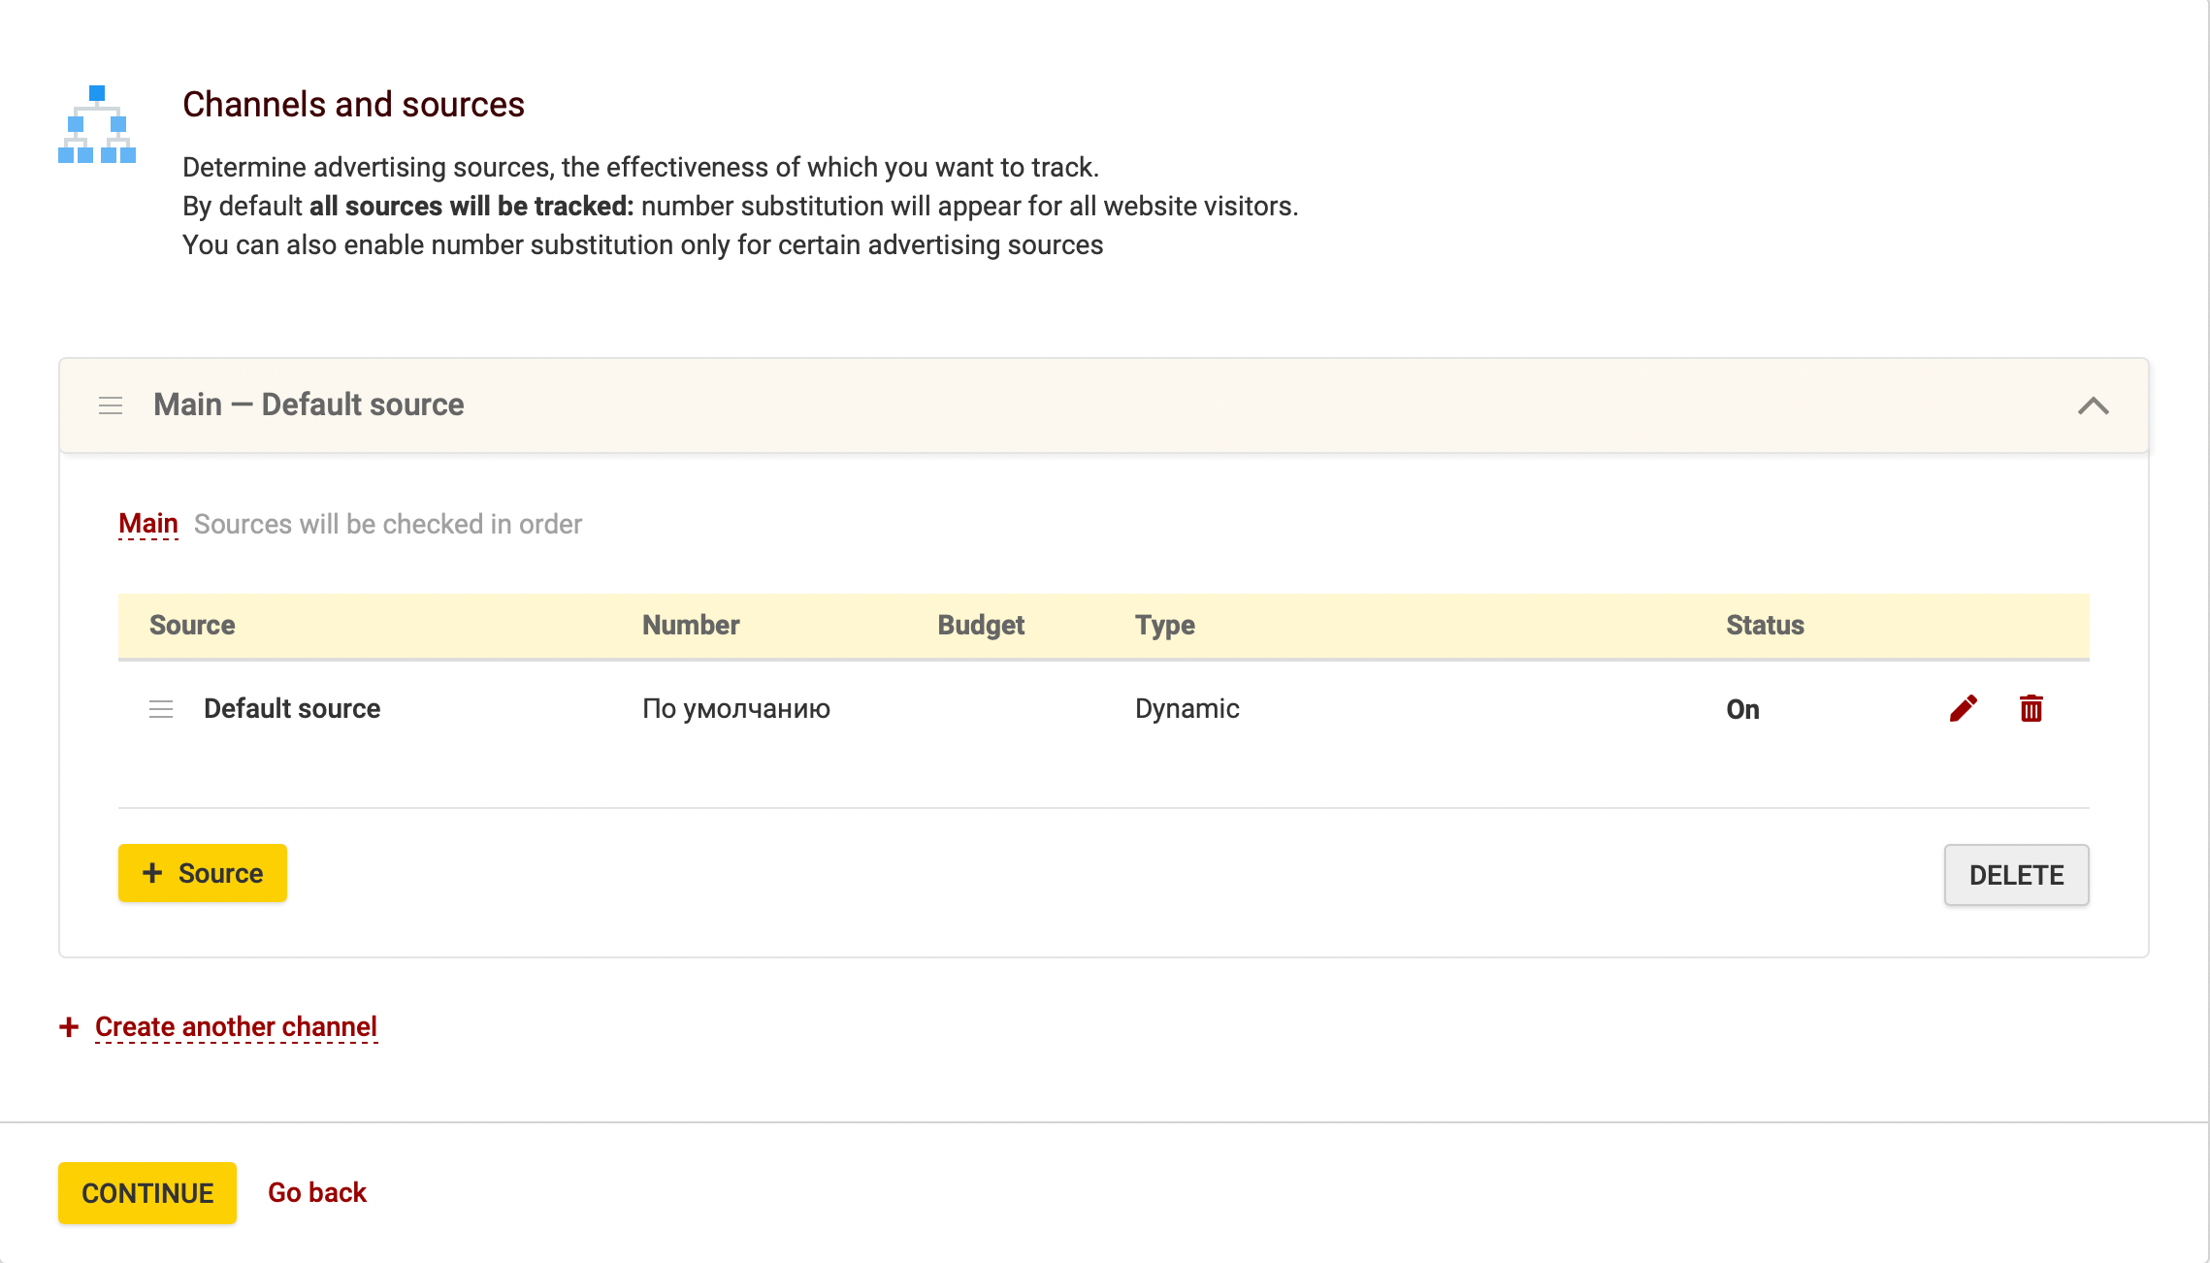Click the drag handle beside Default source row
Viewport: 2210px width, 1263px height.
point(161,709)
